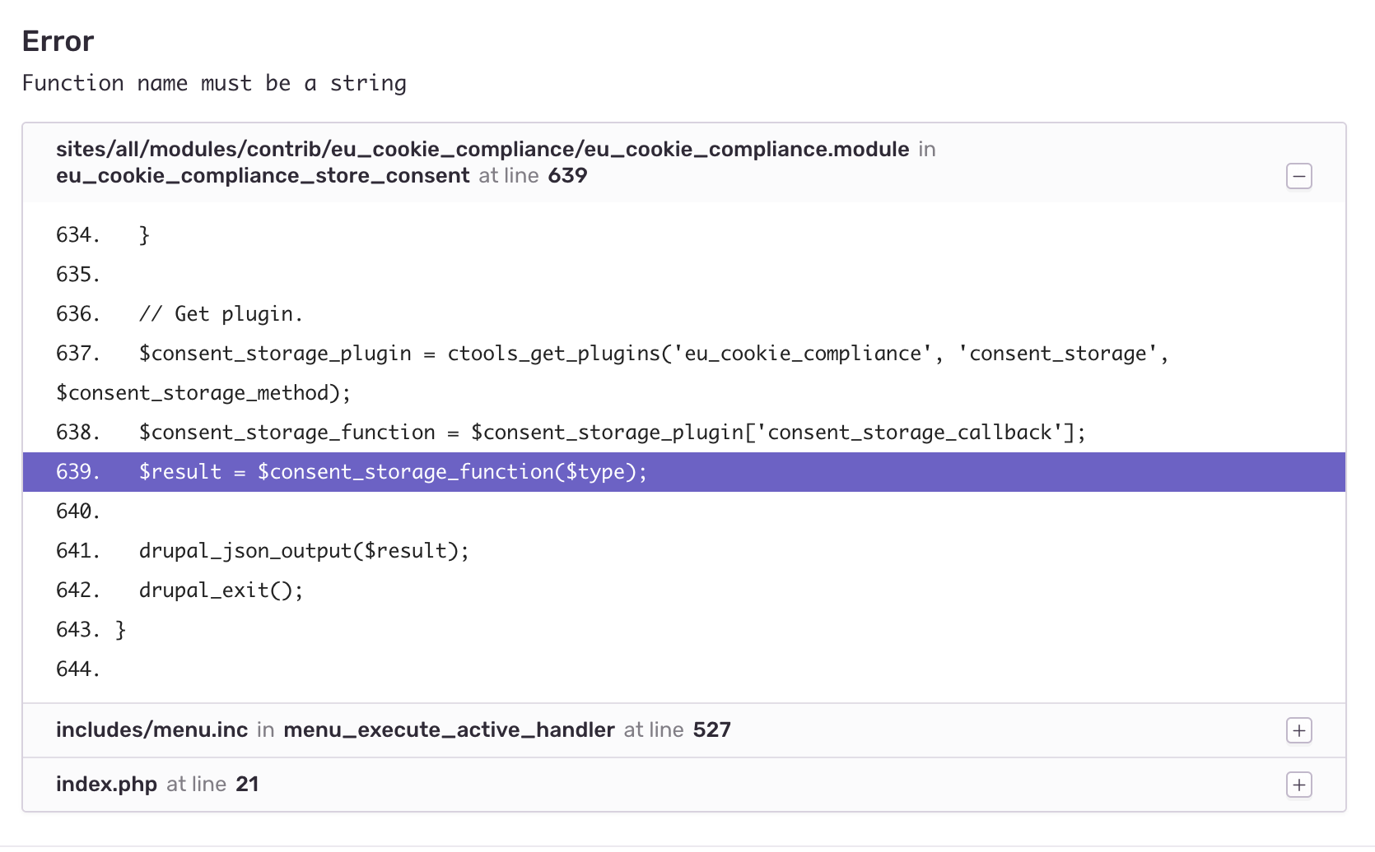Click the closing brace on line 643

pos(121,630)
